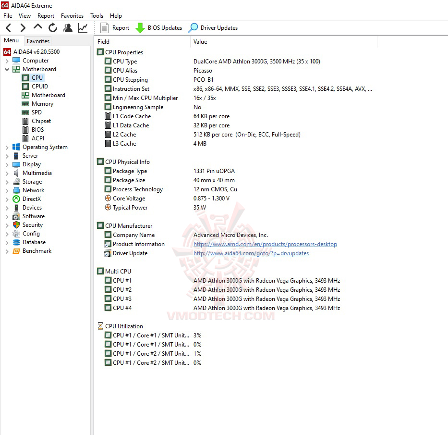Click the Operating System Windows icon
The width and height of the screenshot is (448, 435).
pos(16,147)
